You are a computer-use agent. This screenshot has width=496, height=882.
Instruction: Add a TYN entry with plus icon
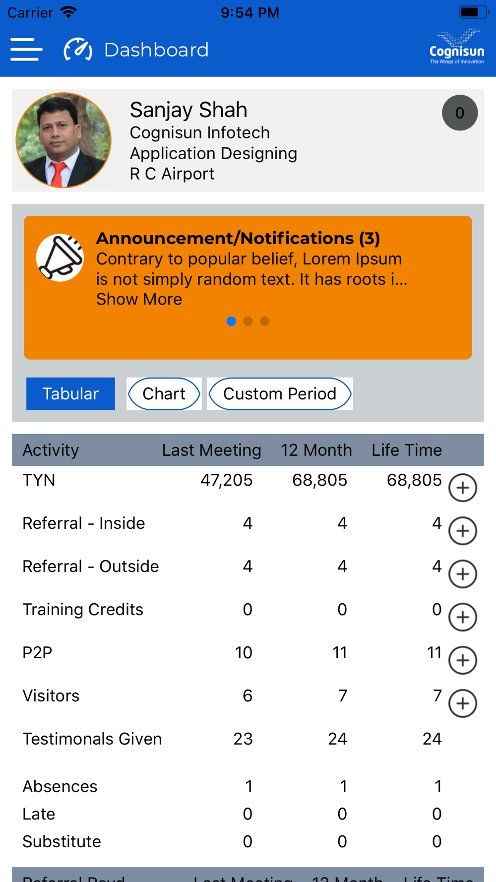(463, 488)
